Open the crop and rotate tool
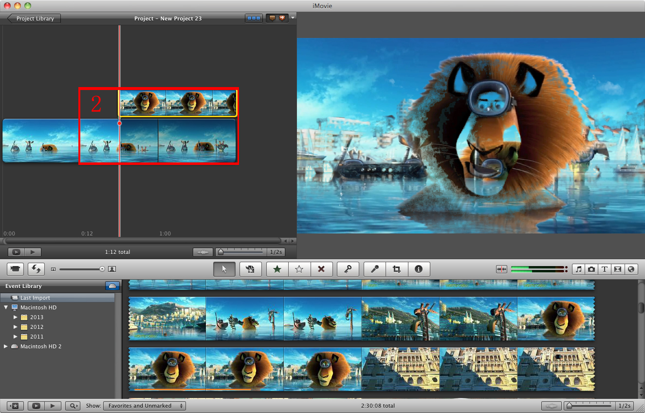The width and height of the screenshot is (645, 413). [397, 269]
